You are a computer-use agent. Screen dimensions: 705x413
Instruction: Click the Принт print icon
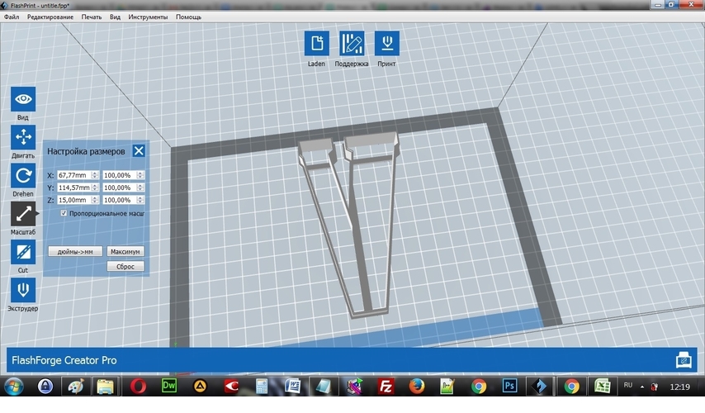386,43
